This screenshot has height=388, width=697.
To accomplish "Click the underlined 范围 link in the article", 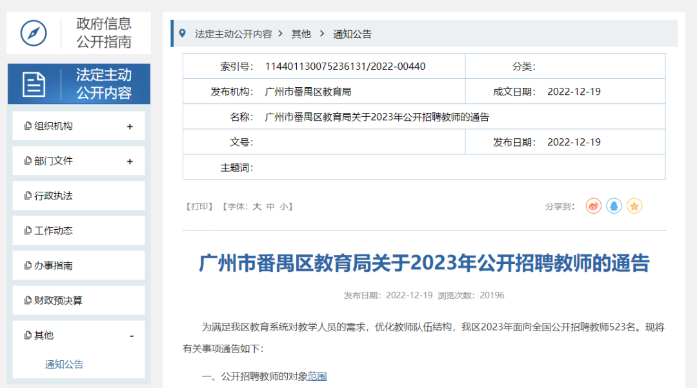I will pos(317,376).
